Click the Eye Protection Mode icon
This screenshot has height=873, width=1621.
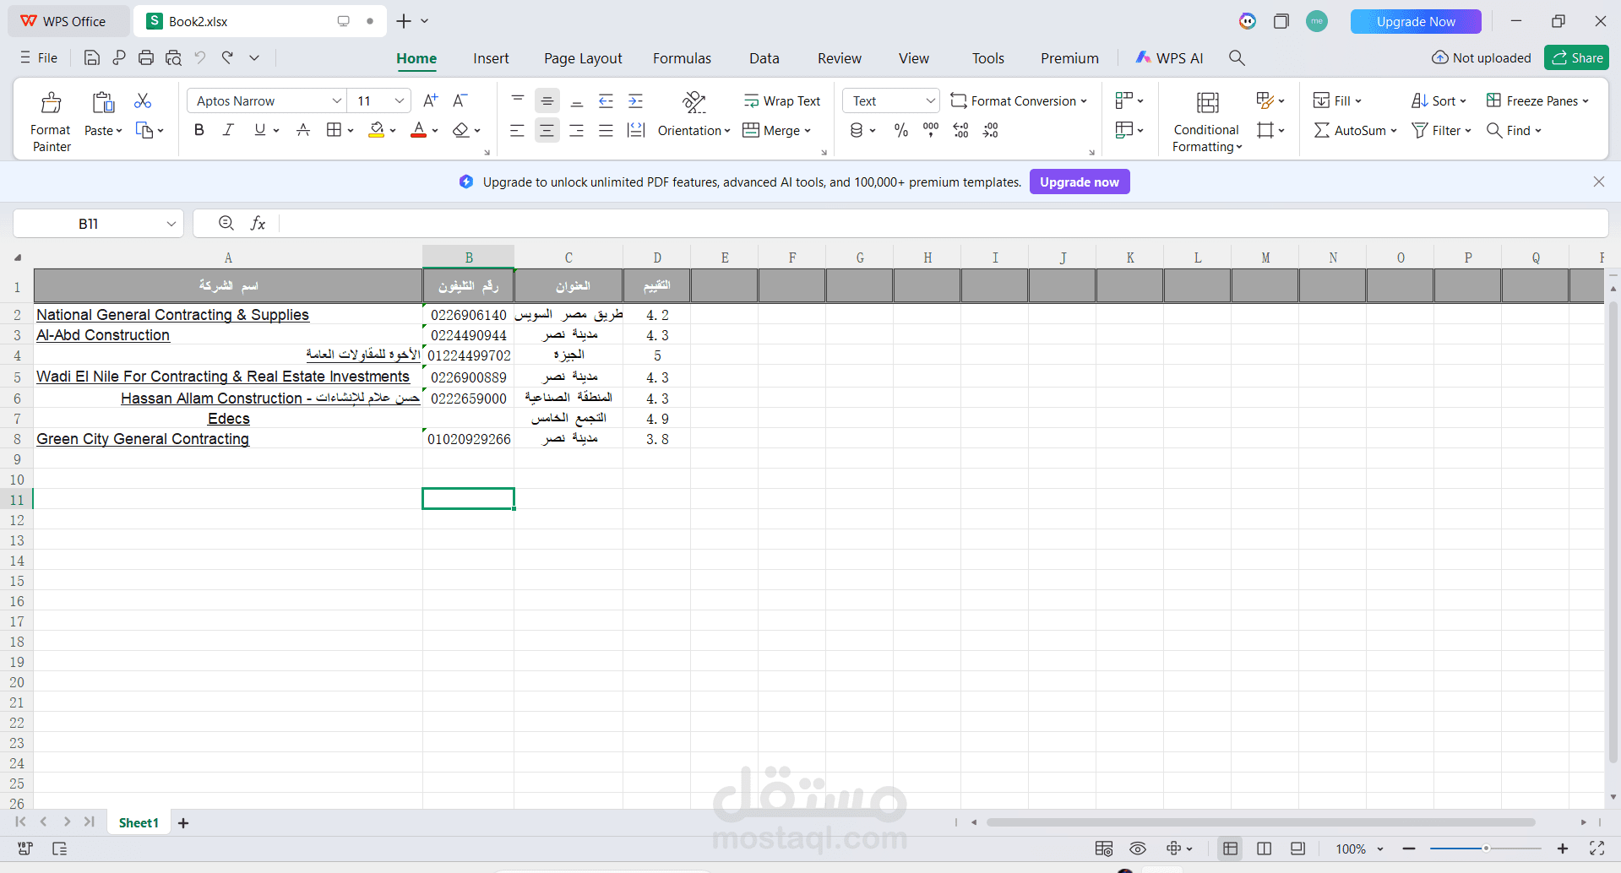[x=1138, y=849]
